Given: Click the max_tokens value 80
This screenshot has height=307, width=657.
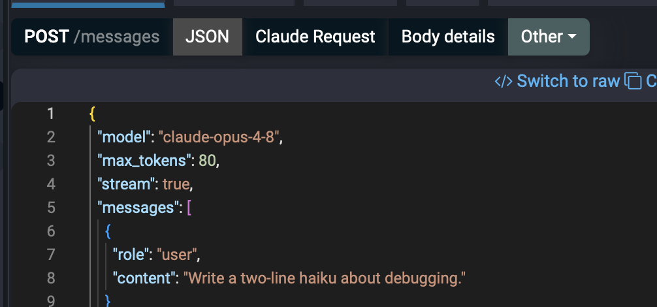Looking at the screenshot, I should [207, 161].
